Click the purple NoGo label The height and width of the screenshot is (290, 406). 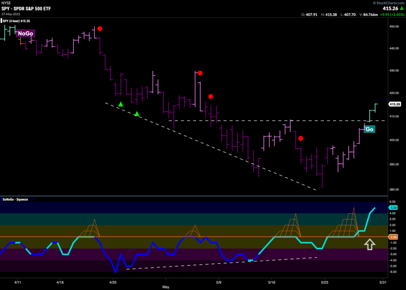point(25,33)
